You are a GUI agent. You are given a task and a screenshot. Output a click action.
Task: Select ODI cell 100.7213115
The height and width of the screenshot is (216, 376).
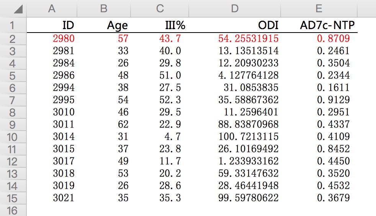point(234,137)
